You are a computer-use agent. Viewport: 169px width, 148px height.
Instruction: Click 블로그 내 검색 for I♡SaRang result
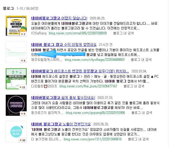pyautogui.click(x=123, y=33)
